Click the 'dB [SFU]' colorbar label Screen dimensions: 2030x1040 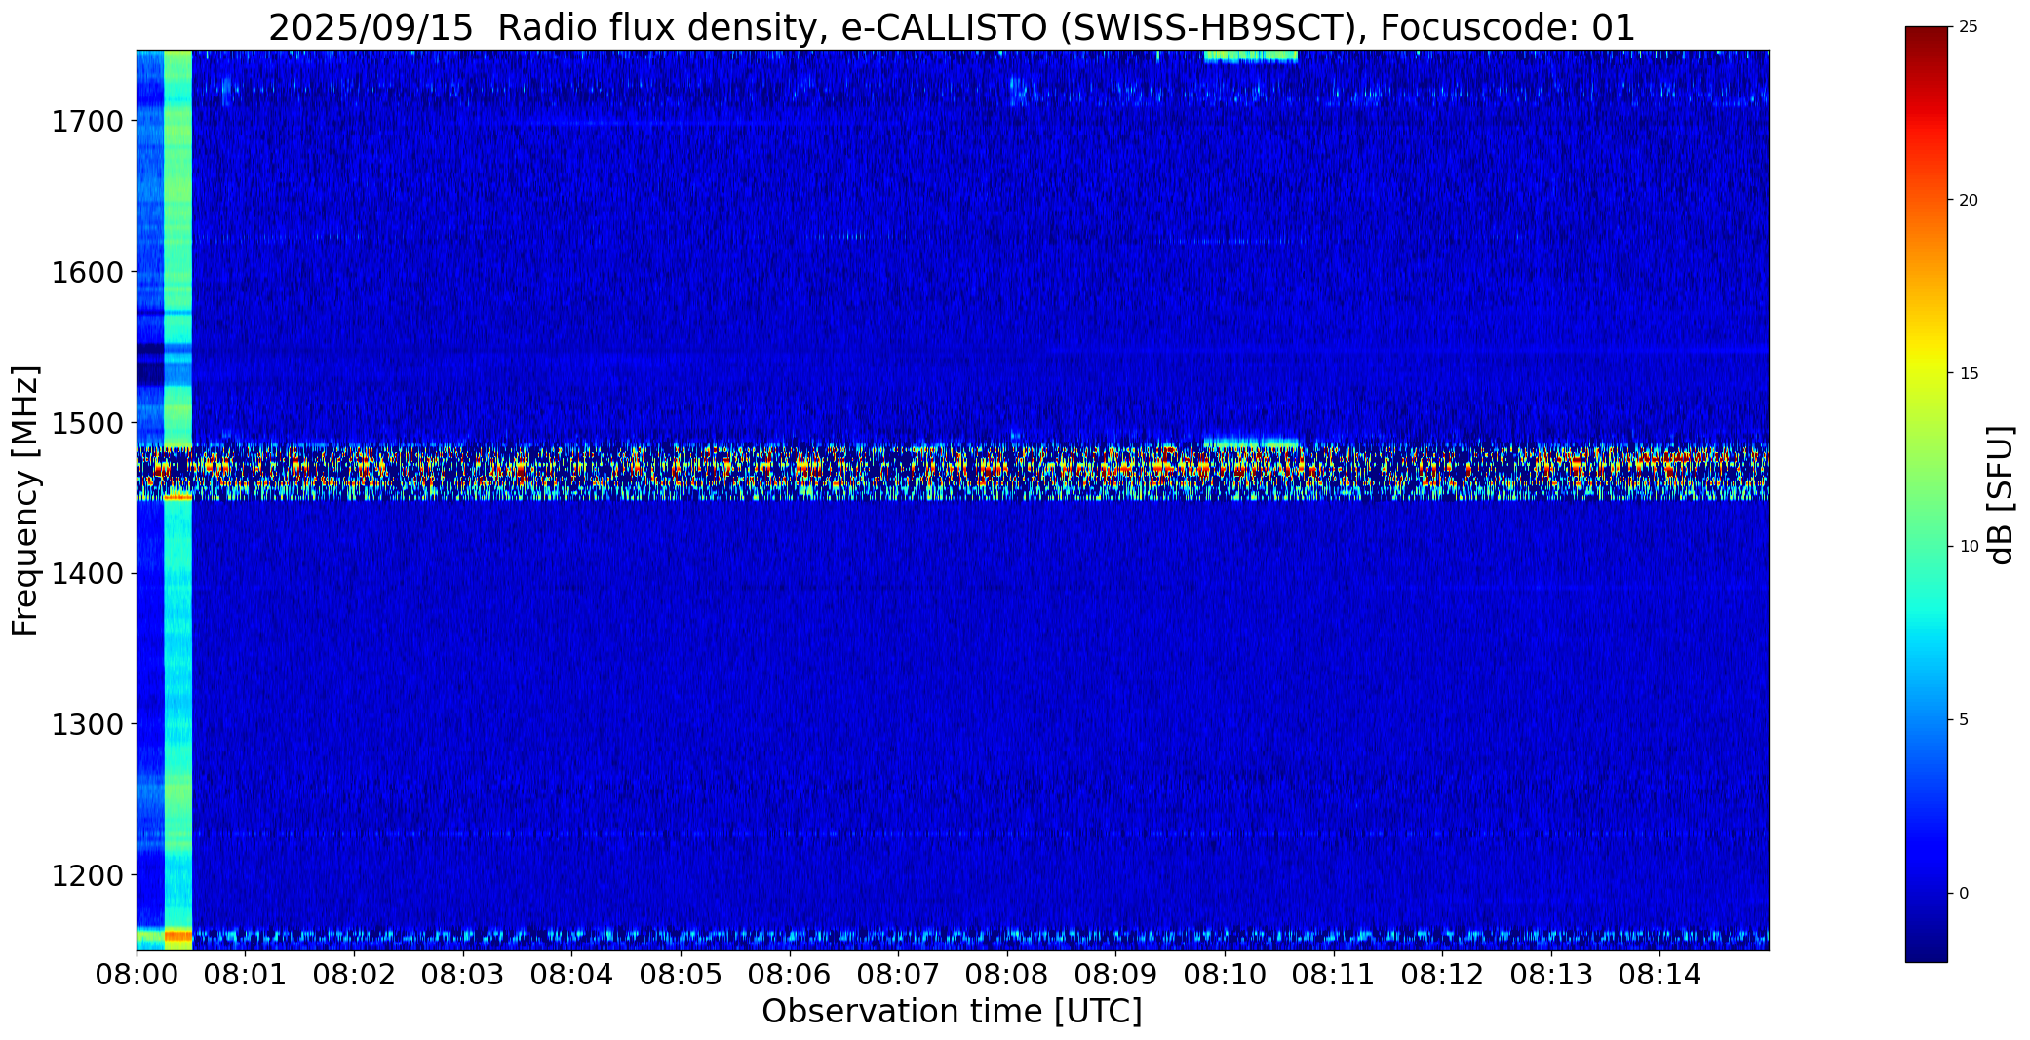[2002, 495]
